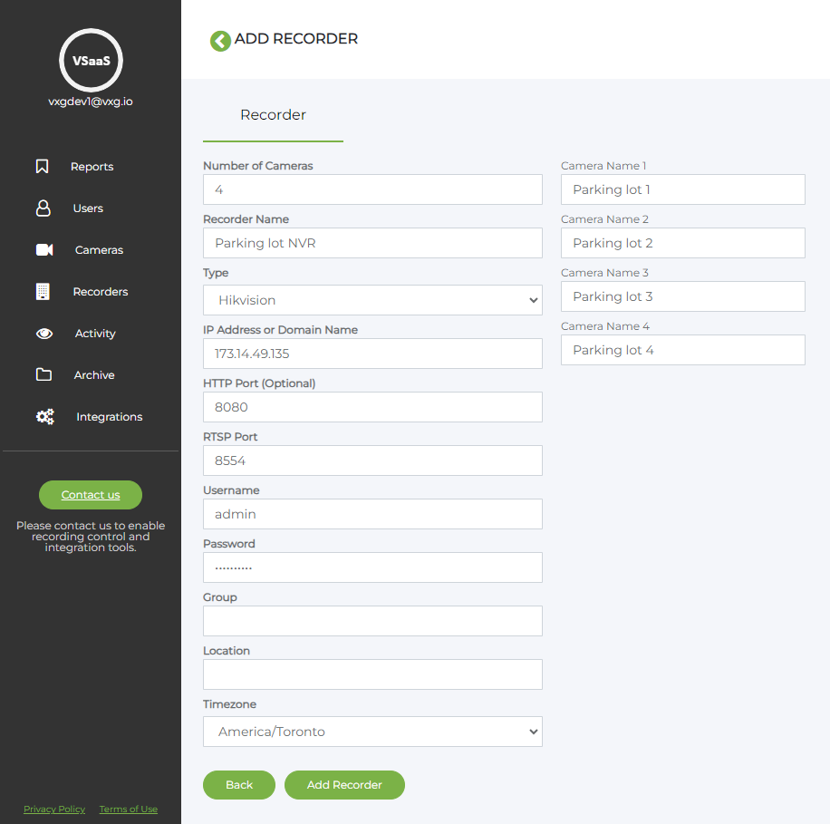The image size is (830, 824).
Task: Switch to the Recorder tab
Action: (273, 115)
